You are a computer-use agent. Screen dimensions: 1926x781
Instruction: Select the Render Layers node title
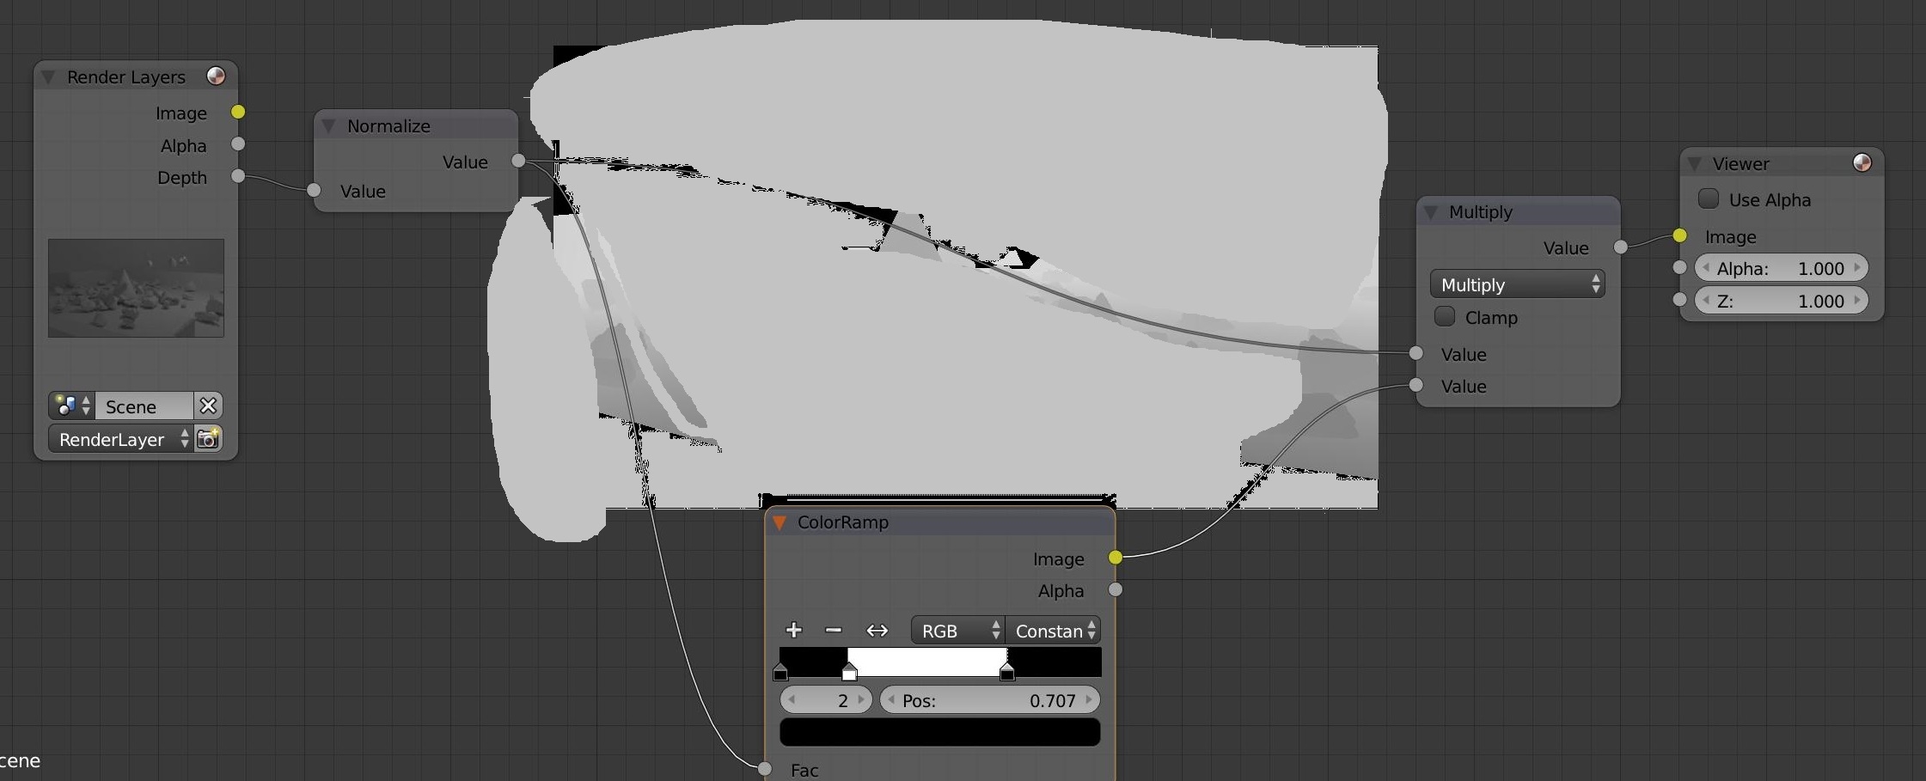[126, 77]
